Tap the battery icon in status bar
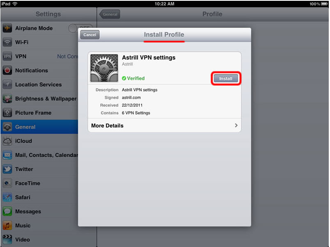330x247 pixels. point(324,4)
